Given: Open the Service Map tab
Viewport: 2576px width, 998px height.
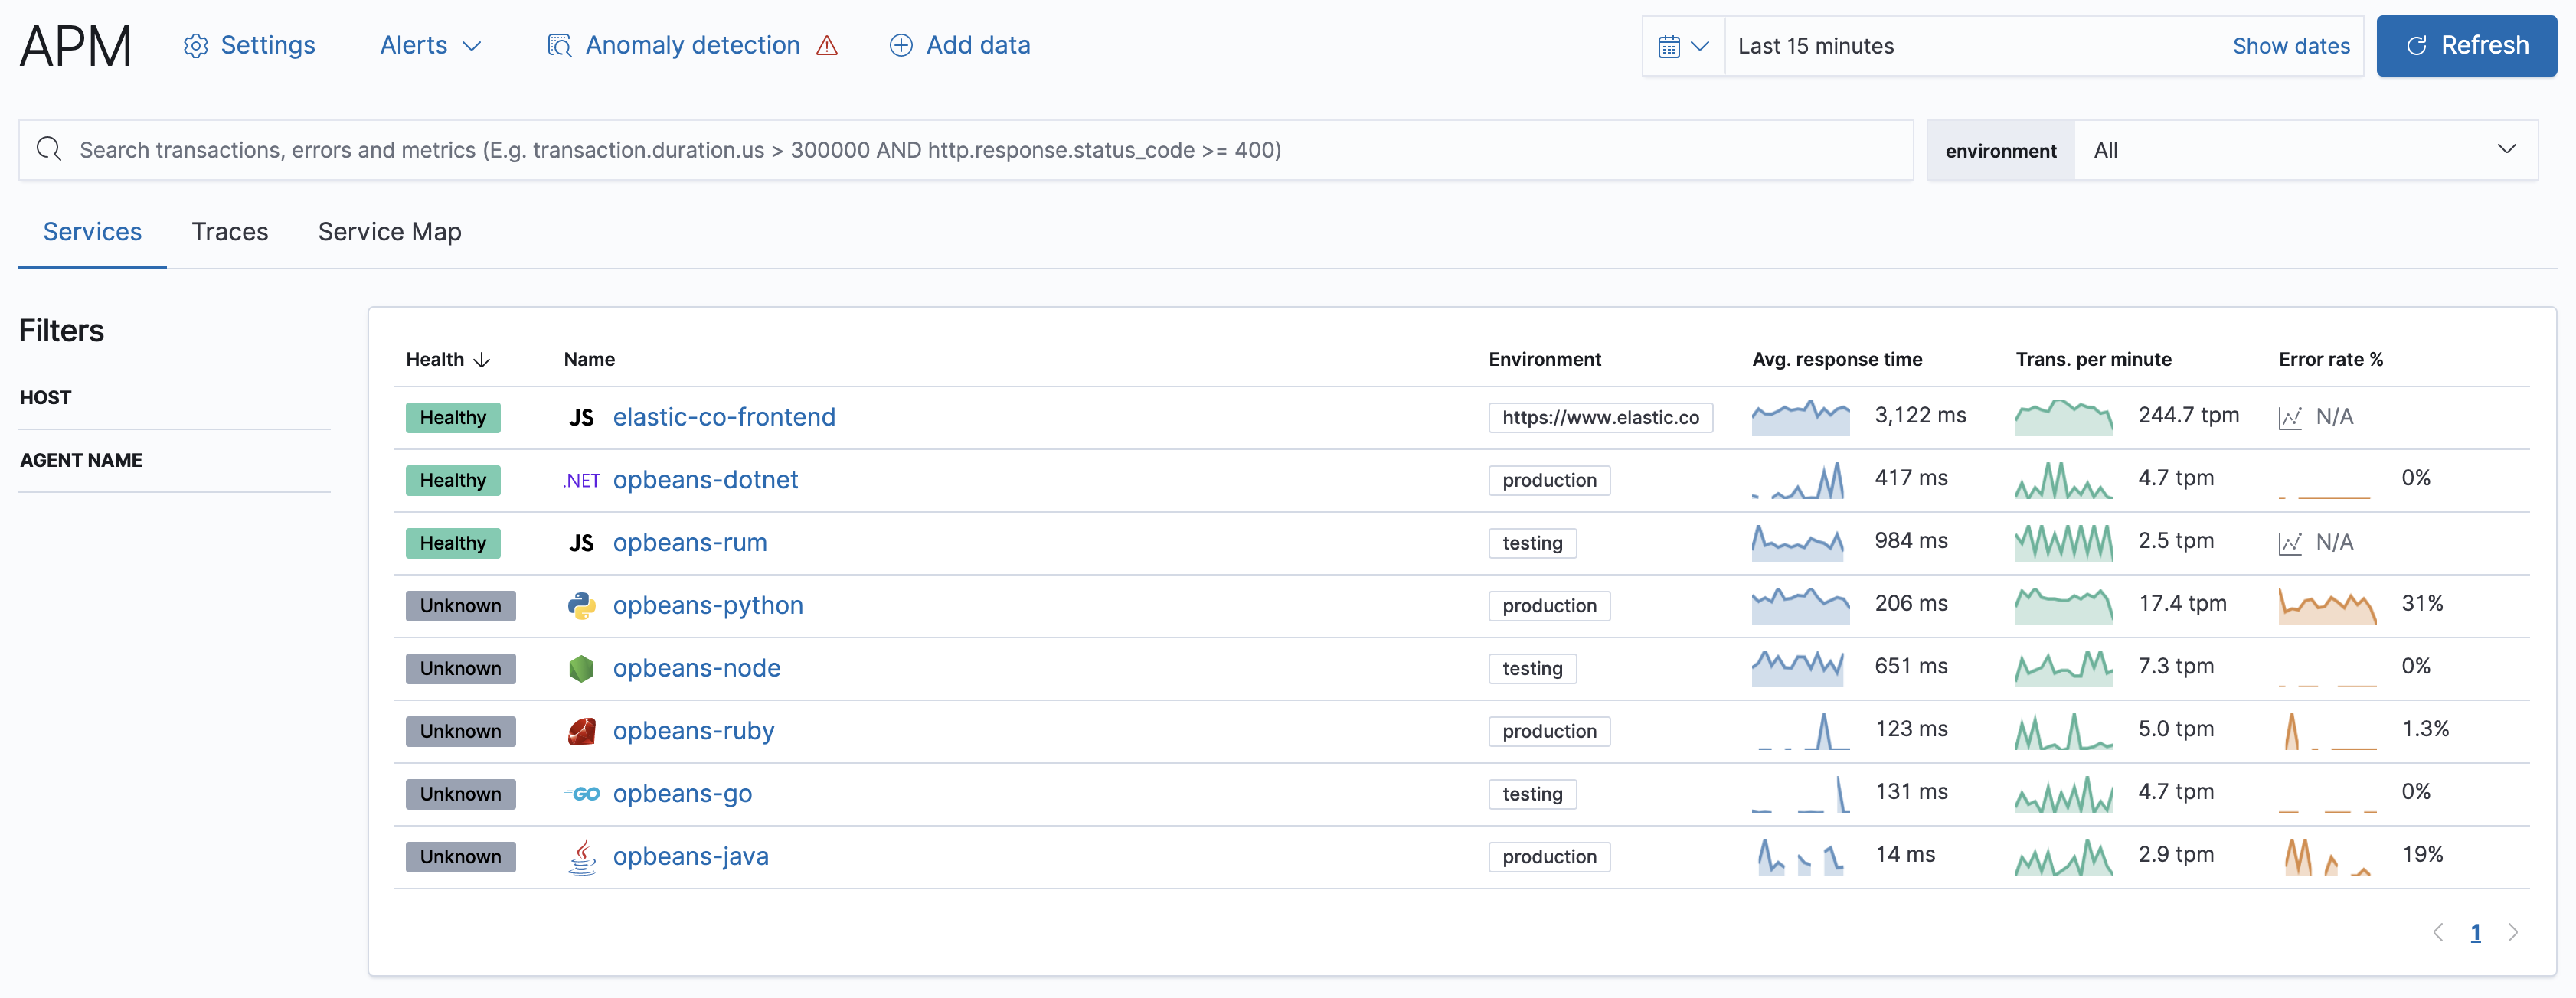Looking at the screenshot, I should pyautogui.click(x=389, y=231).
